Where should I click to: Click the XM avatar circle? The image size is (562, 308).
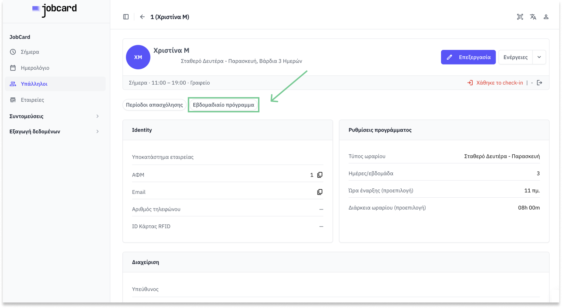138,57
